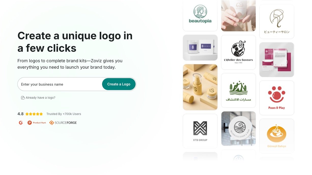The image size is (312, 175).
Task: Click the Japanese beauty salon logo card
Action: 277,21
